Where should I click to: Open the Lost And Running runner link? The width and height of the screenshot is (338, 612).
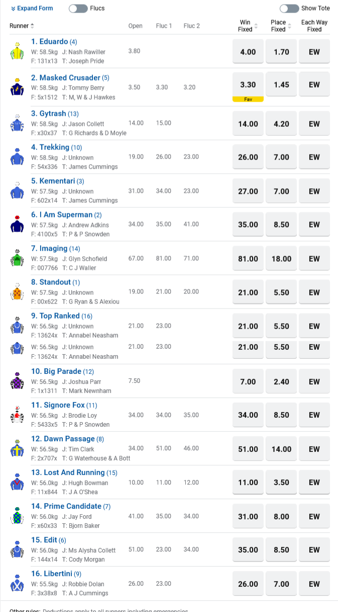68,473
